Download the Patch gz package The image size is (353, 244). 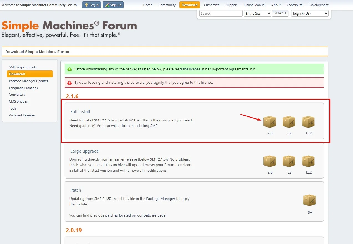point(309,200)
